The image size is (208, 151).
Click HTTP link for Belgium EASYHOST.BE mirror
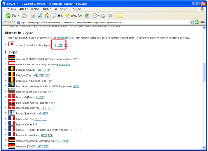tap(49, 81)
